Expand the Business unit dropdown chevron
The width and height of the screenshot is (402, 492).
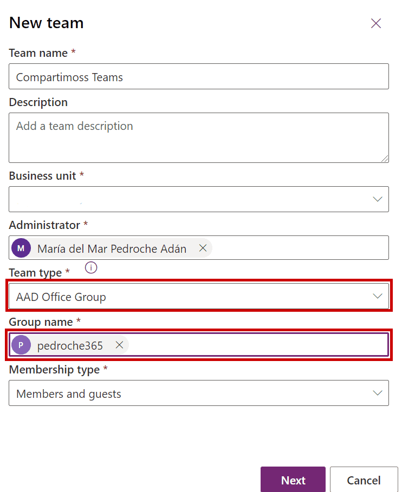point(377,199)
